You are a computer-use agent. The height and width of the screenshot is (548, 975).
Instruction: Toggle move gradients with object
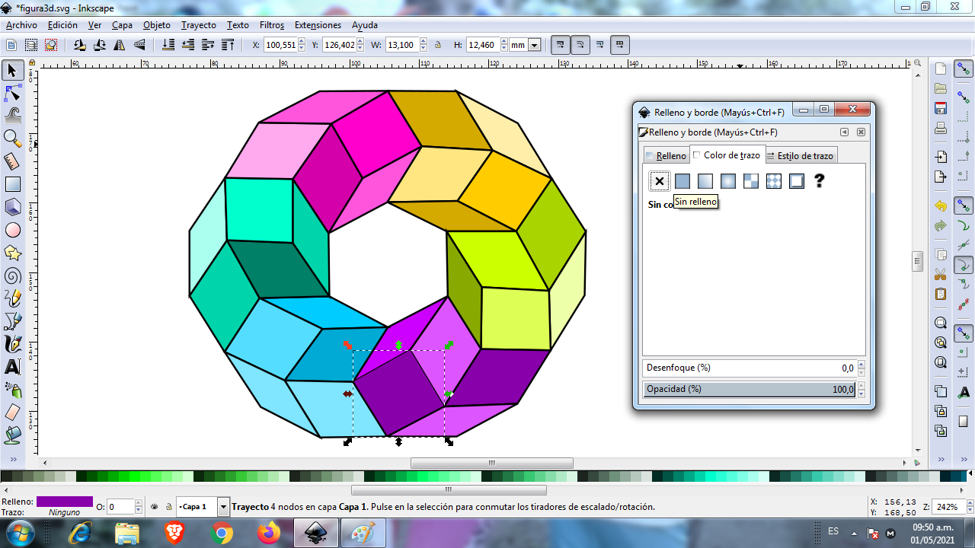[599, 45]
